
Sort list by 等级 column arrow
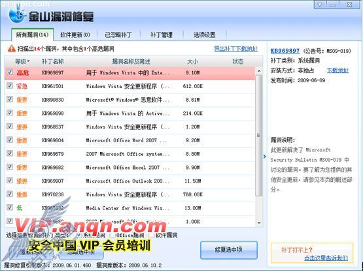pyautogui.click(x=29, y=61)
